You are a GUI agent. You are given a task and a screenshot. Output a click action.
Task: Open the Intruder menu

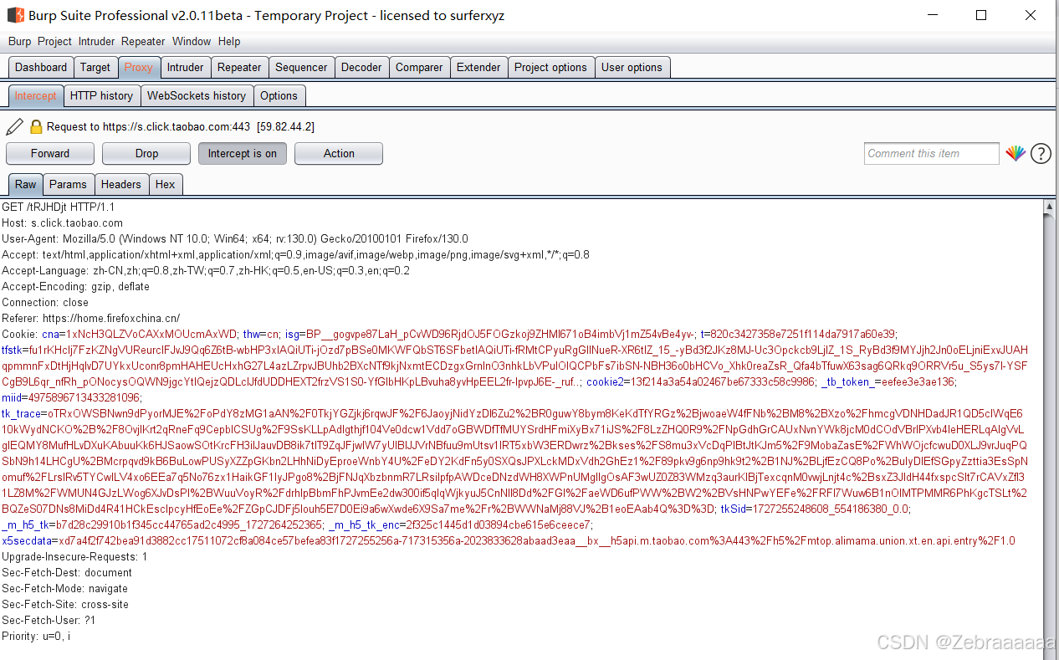click(x=97, y=41)
